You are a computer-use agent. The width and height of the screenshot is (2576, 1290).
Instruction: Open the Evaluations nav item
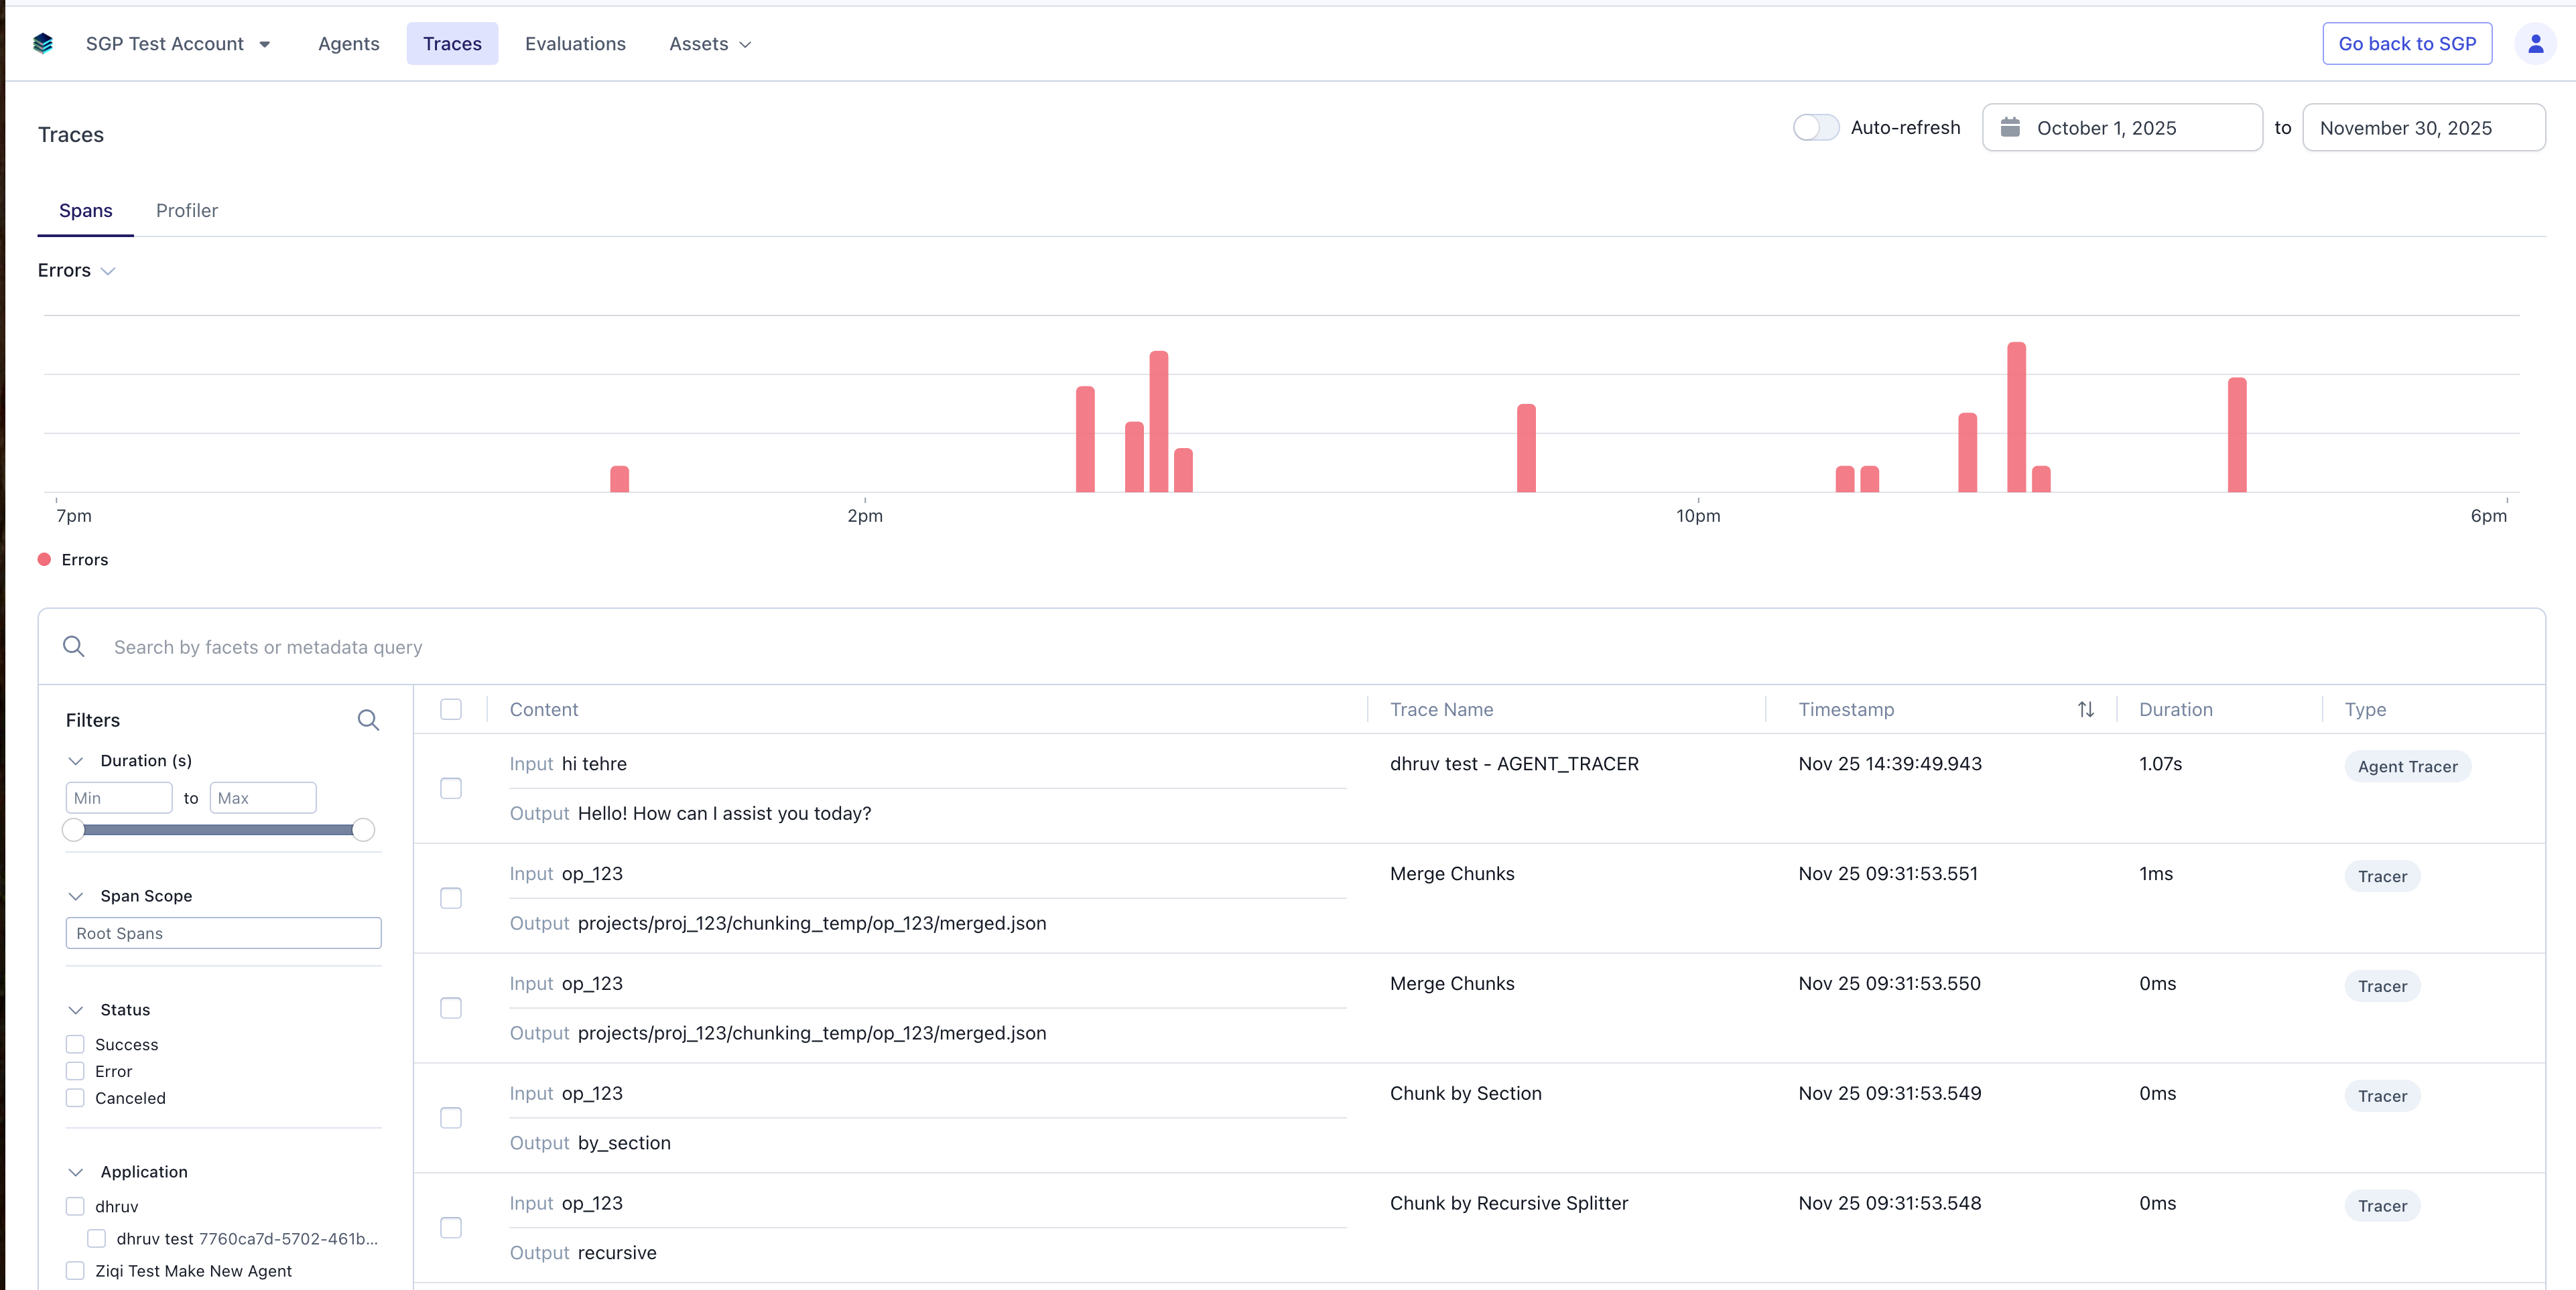pos(575,44)
